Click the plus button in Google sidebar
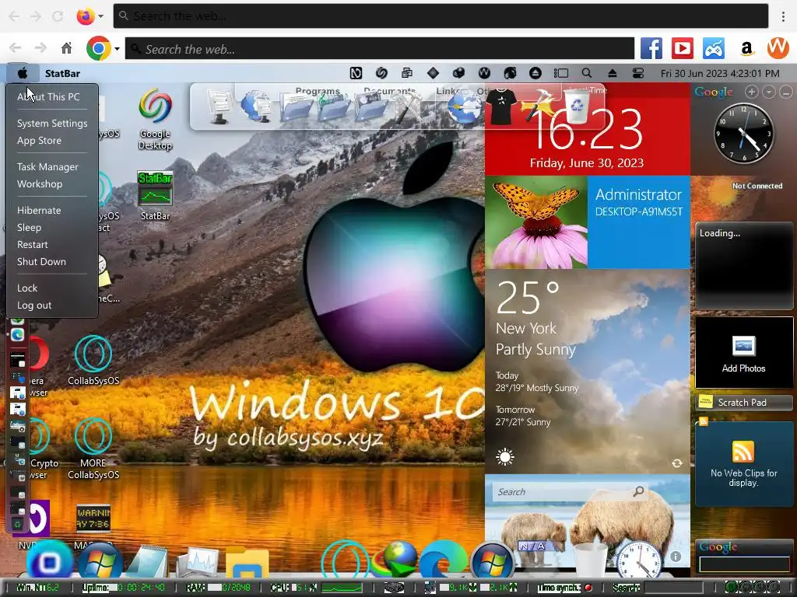The image size is (797, 597). click(x=752, y=92)
